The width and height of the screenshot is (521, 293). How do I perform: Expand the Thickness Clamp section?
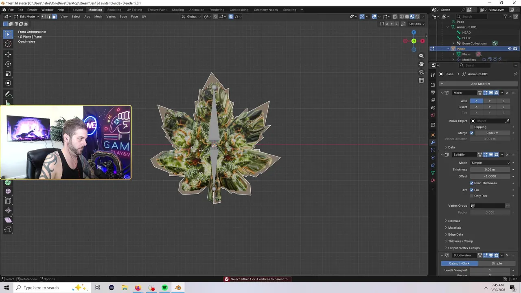pyautogui.click(x=460, y=241)
